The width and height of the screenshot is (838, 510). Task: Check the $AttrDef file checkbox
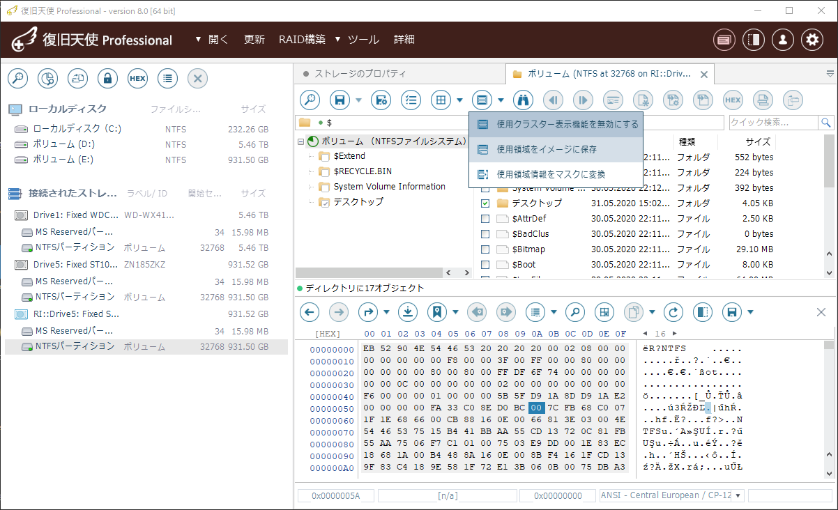[x=485, y=219]
